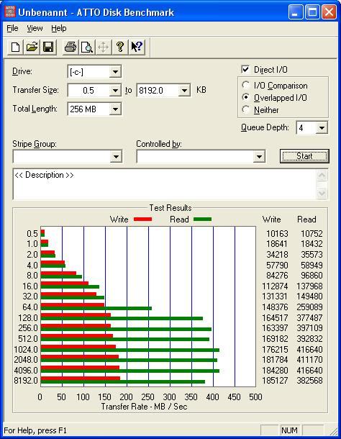The width and height of the screenshot is (341, 439).
Task: Select the I/O Comparison radio button
Action: [x=245, y=85]
